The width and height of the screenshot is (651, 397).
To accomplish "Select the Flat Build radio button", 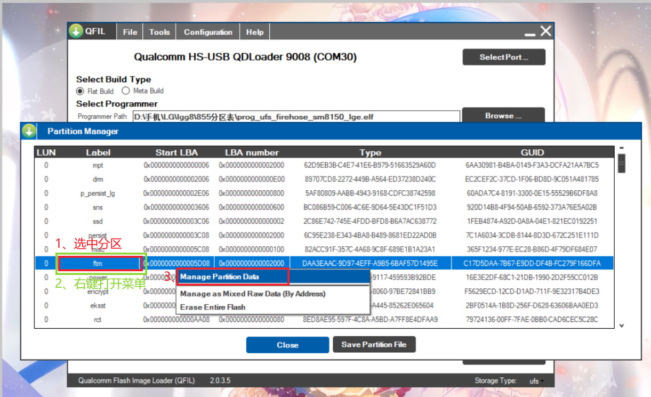I will coord(80,91).
